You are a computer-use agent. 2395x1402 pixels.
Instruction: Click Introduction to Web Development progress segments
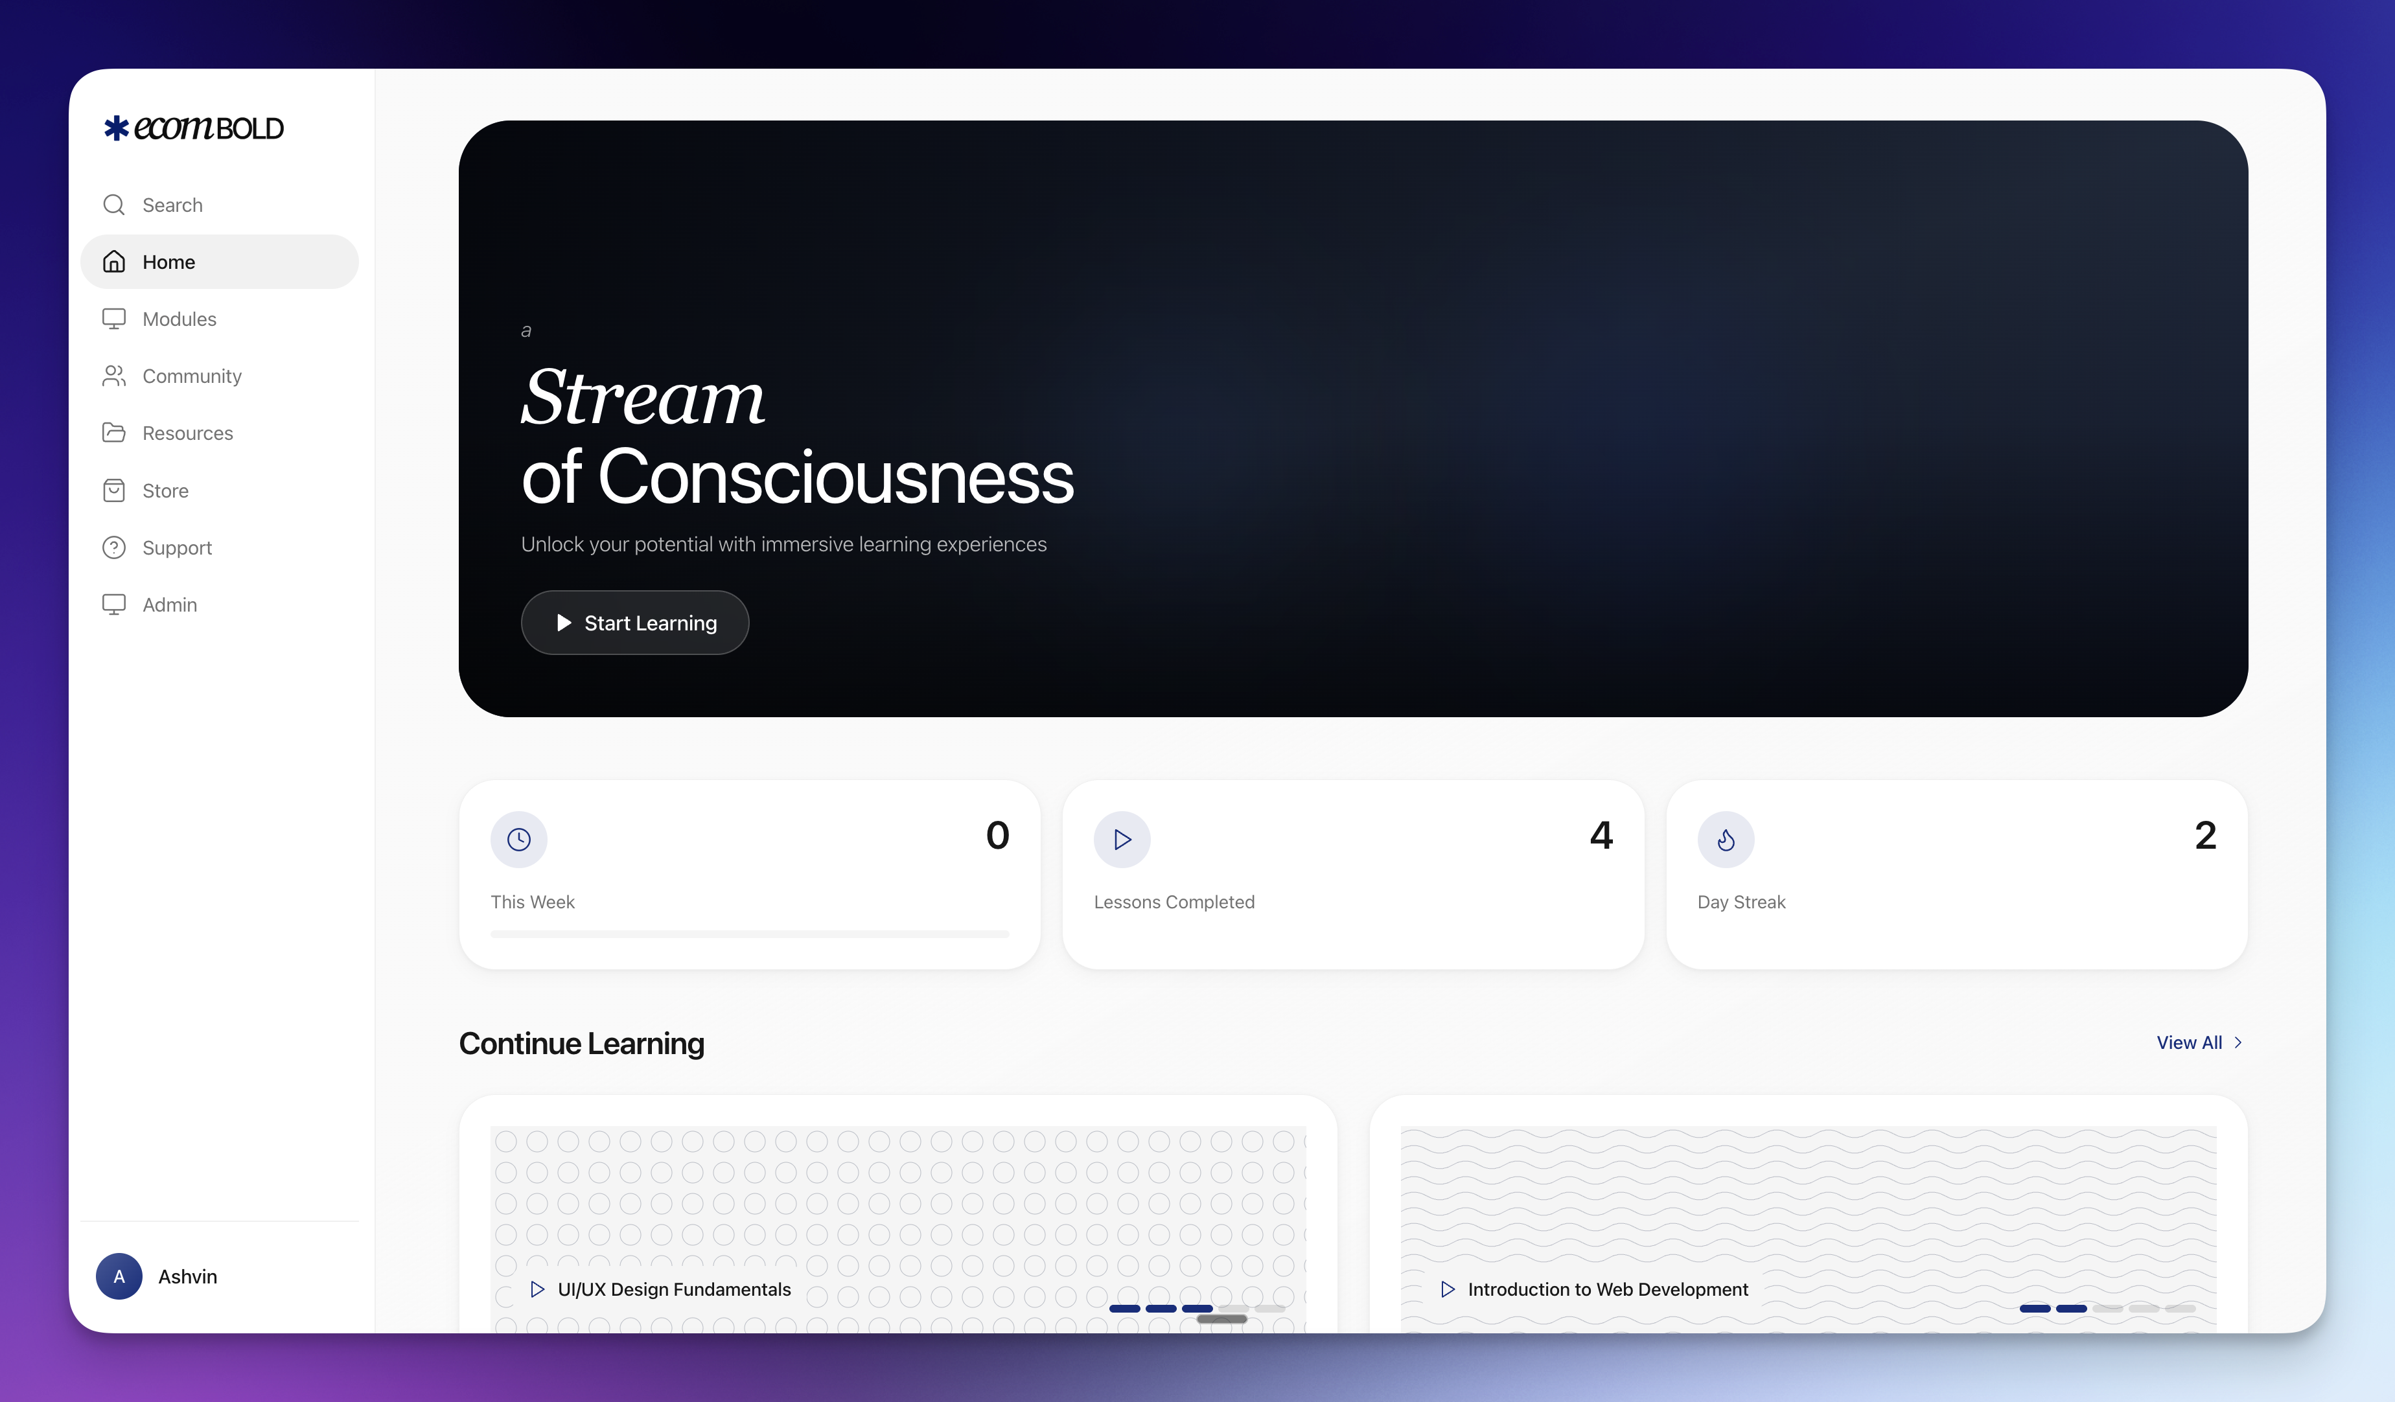(x=2107, y=1309)
